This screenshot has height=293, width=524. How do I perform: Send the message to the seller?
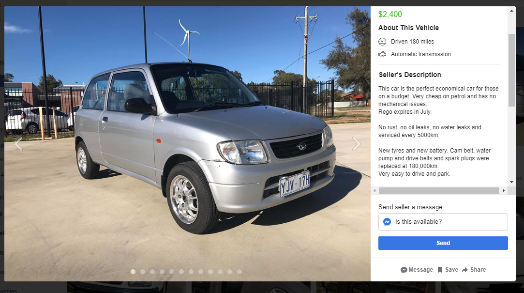pos(443,243)
